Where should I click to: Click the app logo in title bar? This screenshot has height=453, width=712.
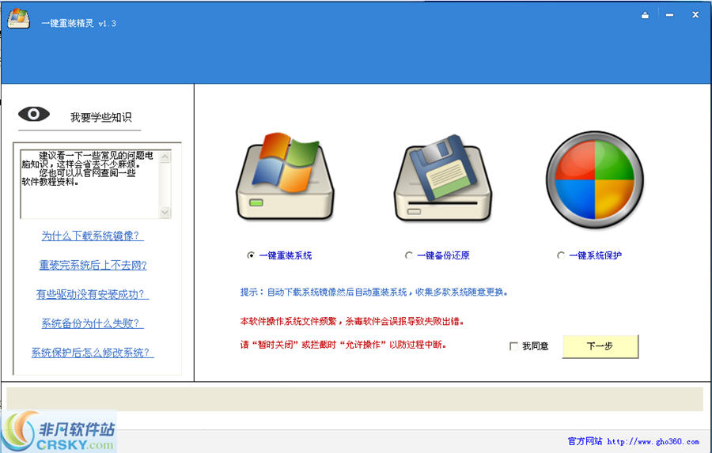point(19,19)
